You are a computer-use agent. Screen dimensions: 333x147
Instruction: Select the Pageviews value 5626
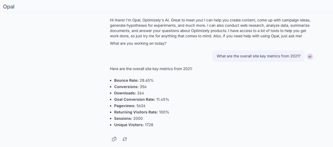[141, 106]
